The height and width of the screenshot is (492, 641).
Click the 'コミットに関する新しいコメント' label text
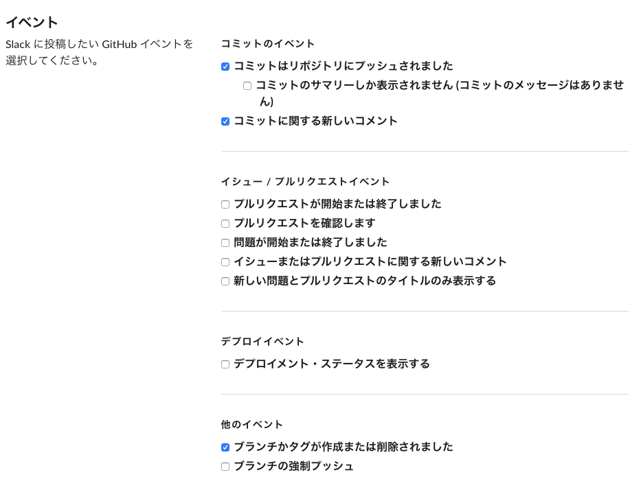pyautogui.click(x=315, y=121)
